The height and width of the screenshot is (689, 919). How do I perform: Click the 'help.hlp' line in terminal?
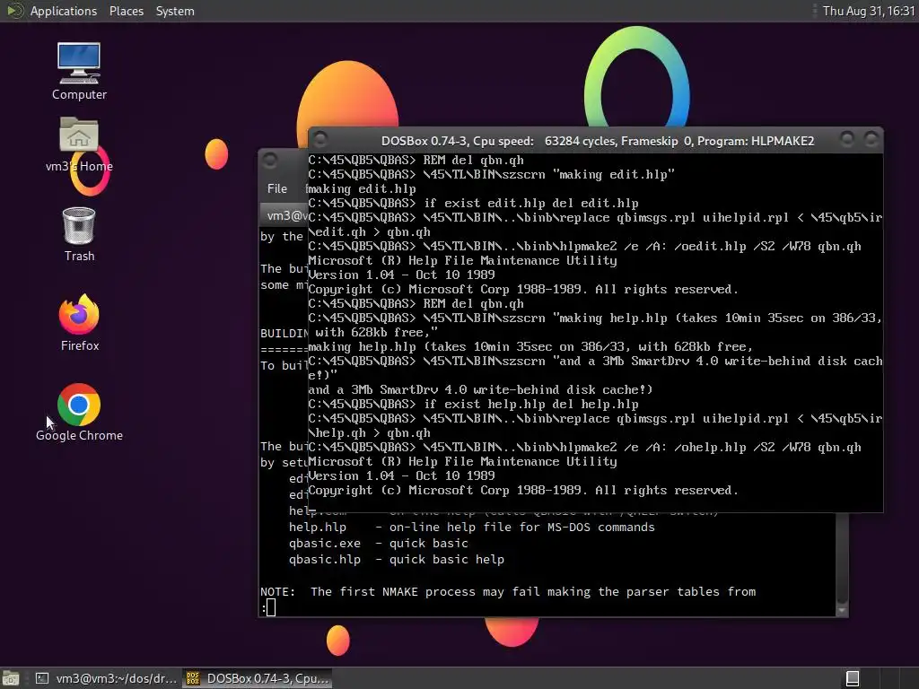[x=471, y=527]
